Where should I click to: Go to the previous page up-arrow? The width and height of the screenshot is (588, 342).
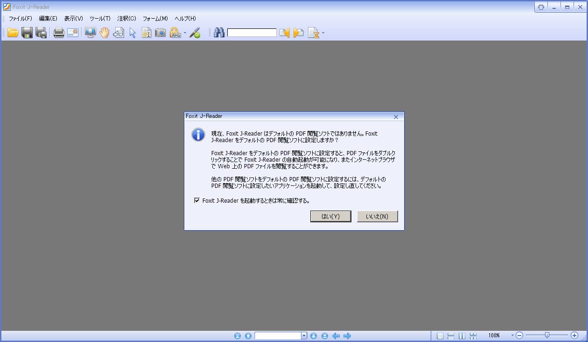pos(248,335)
